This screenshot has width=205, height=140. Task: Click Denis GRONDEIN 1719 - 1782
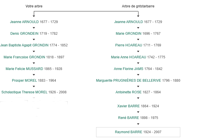coord(26,34)
